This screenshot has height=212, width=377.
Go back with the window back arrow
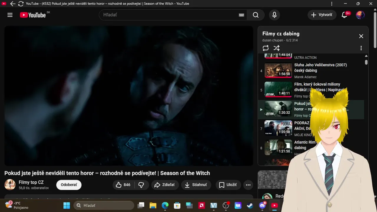pyautogui.click(x=13, y=4)
